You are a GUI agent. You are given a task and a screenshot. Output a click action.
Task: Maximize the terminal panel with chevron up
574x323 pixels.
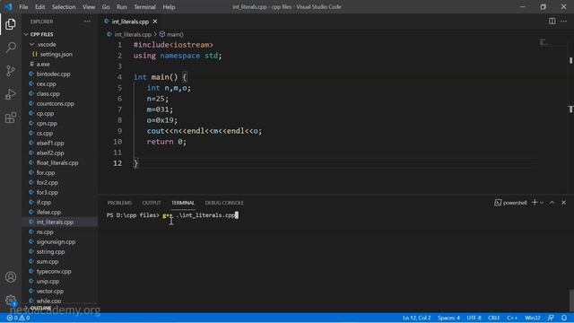(x=552, y=203)
